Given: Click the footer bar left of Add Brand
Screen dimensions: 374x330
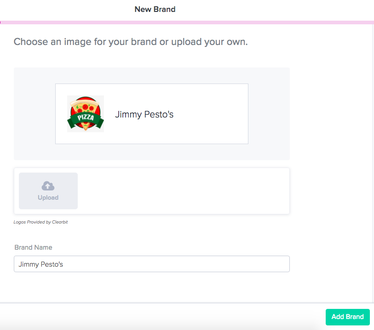Looking at the screenshot, I should click(x=162, y=317).
